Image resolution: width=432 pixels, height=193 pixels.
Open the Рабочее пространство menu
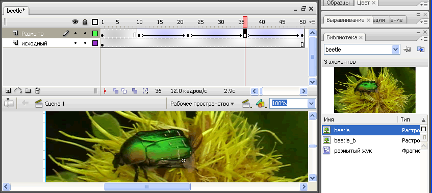pyautogui.click(x=202, y=104)
